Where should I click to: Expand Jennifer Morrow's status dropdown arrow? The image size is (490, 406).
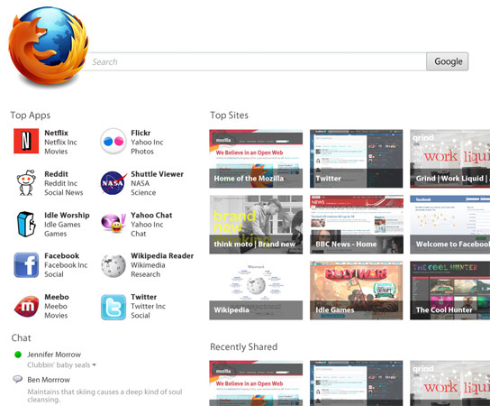click(x=94, y=365)
